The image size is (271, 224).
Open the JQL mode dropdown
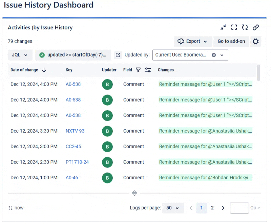(20, 55)
